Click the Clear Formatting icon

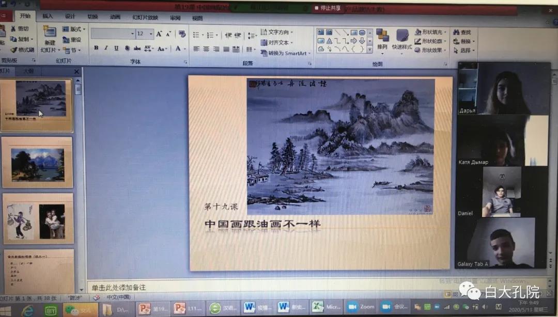point(182,34)
